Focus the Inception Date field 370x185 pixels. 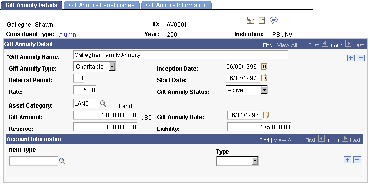coord(243,67)
